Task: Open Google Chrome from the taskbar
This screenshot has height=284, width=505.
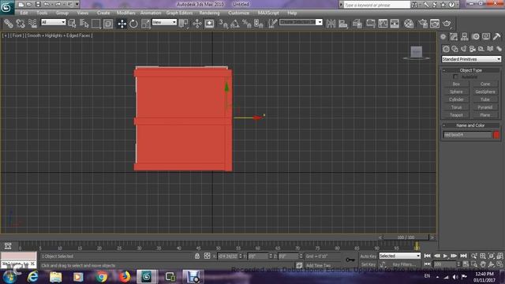Action: pyautogui.click(x=102, y=277)
